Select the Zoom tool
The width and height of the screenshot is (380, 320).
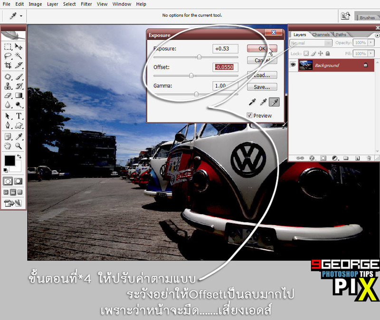pos(19,146)
